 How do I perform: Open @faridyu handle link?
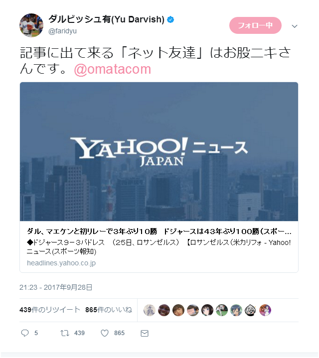click(62, 31)
